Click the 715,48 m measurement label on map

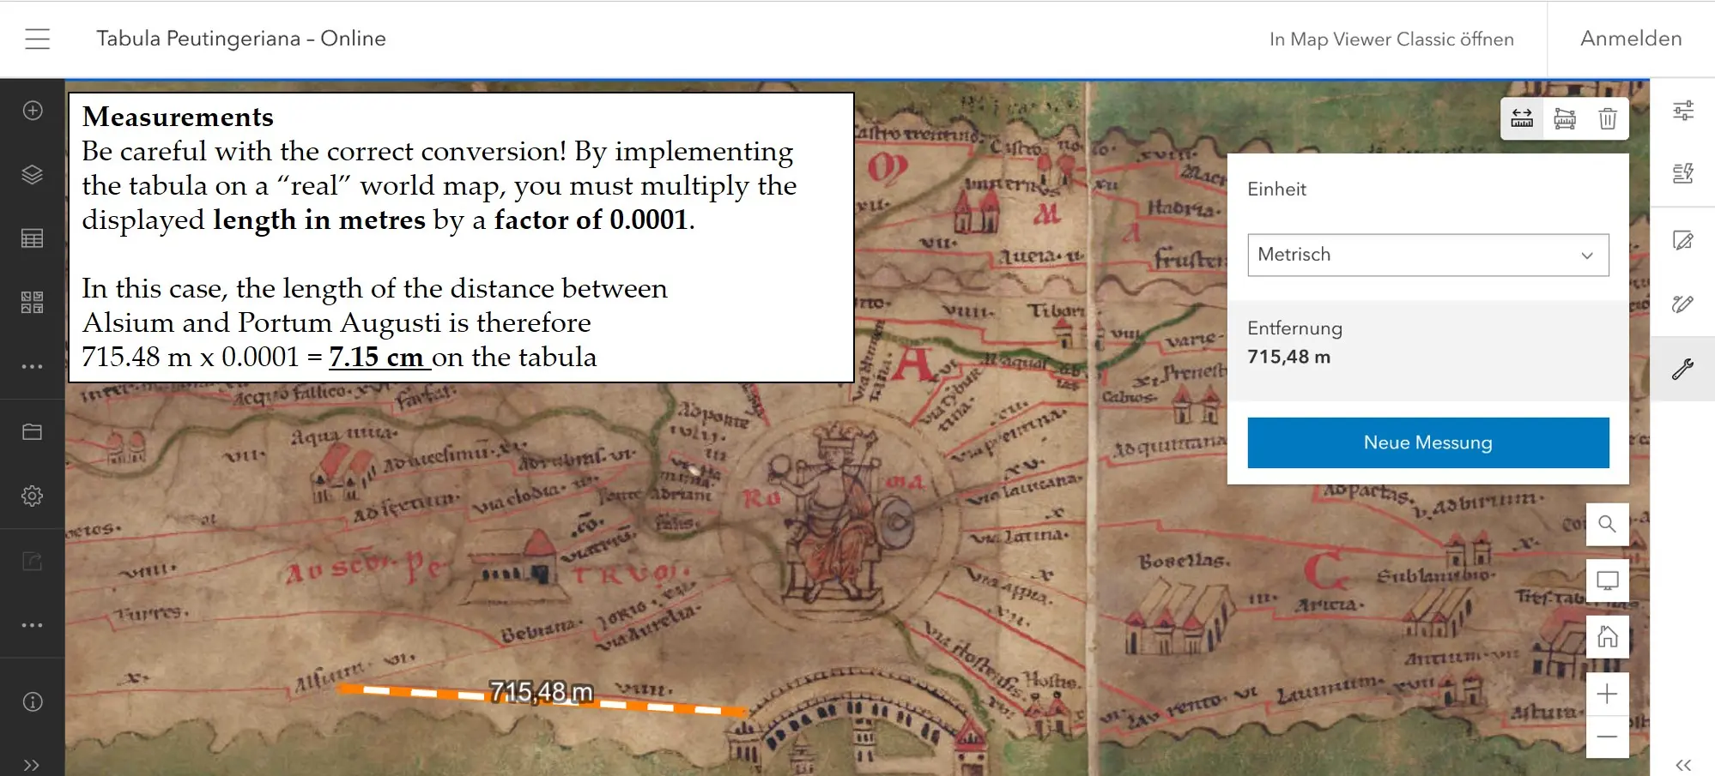point(542,691)
